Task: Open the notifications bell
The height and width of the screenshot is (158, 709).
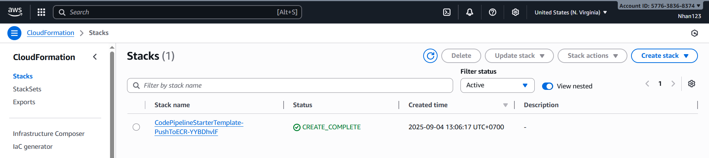Action: [x=470, y=12]
